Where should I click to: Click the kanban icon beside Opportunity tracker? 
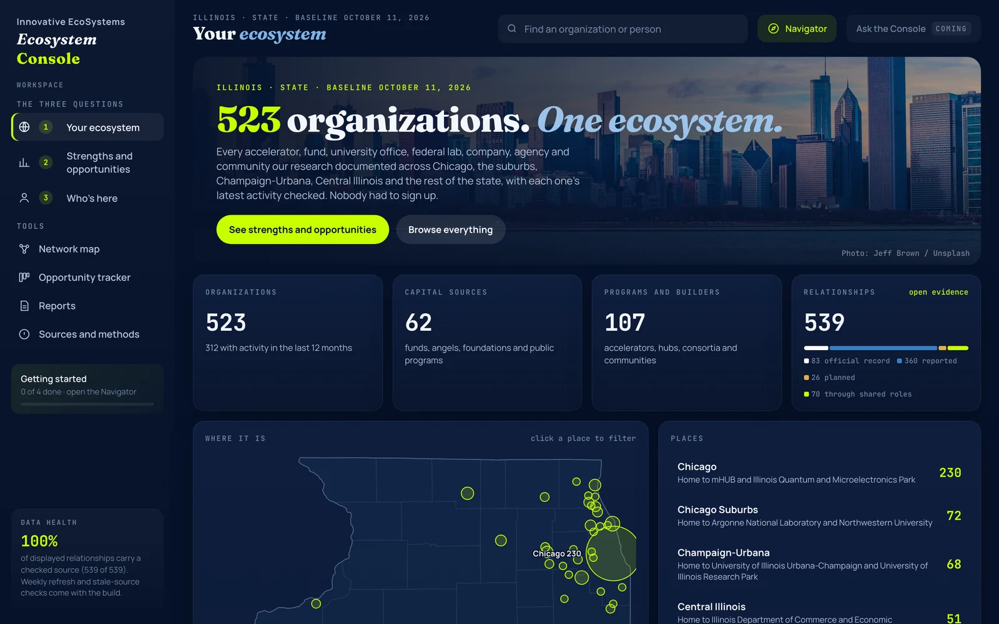coord(24,277)
